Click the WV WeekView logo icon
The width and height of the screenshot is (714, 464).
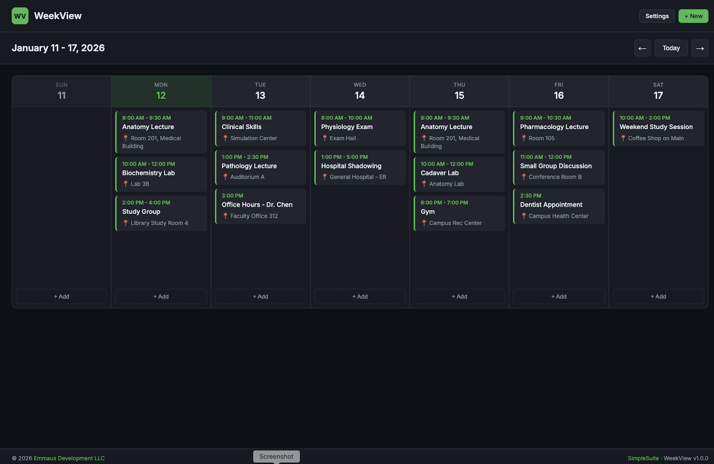click(20, 16)
